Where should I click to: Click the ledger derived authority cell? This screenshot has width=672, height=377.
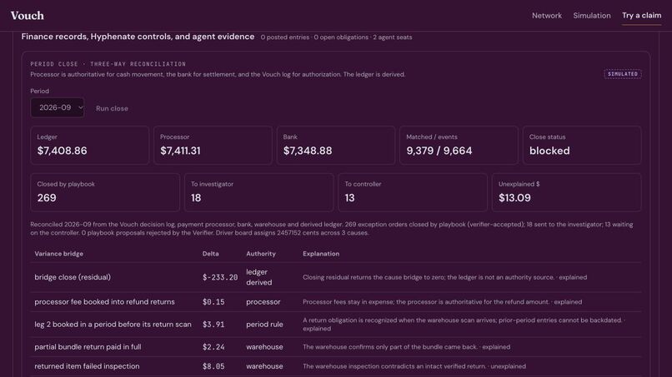coord(258,277)
